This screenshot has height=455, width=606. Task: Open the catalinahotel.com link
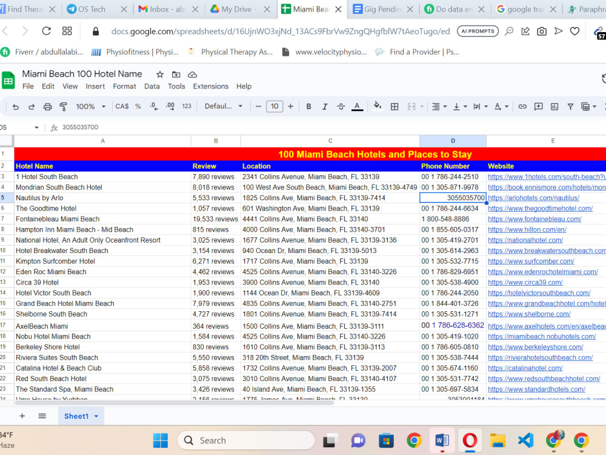pyautogui.click(x=525, y=368)
